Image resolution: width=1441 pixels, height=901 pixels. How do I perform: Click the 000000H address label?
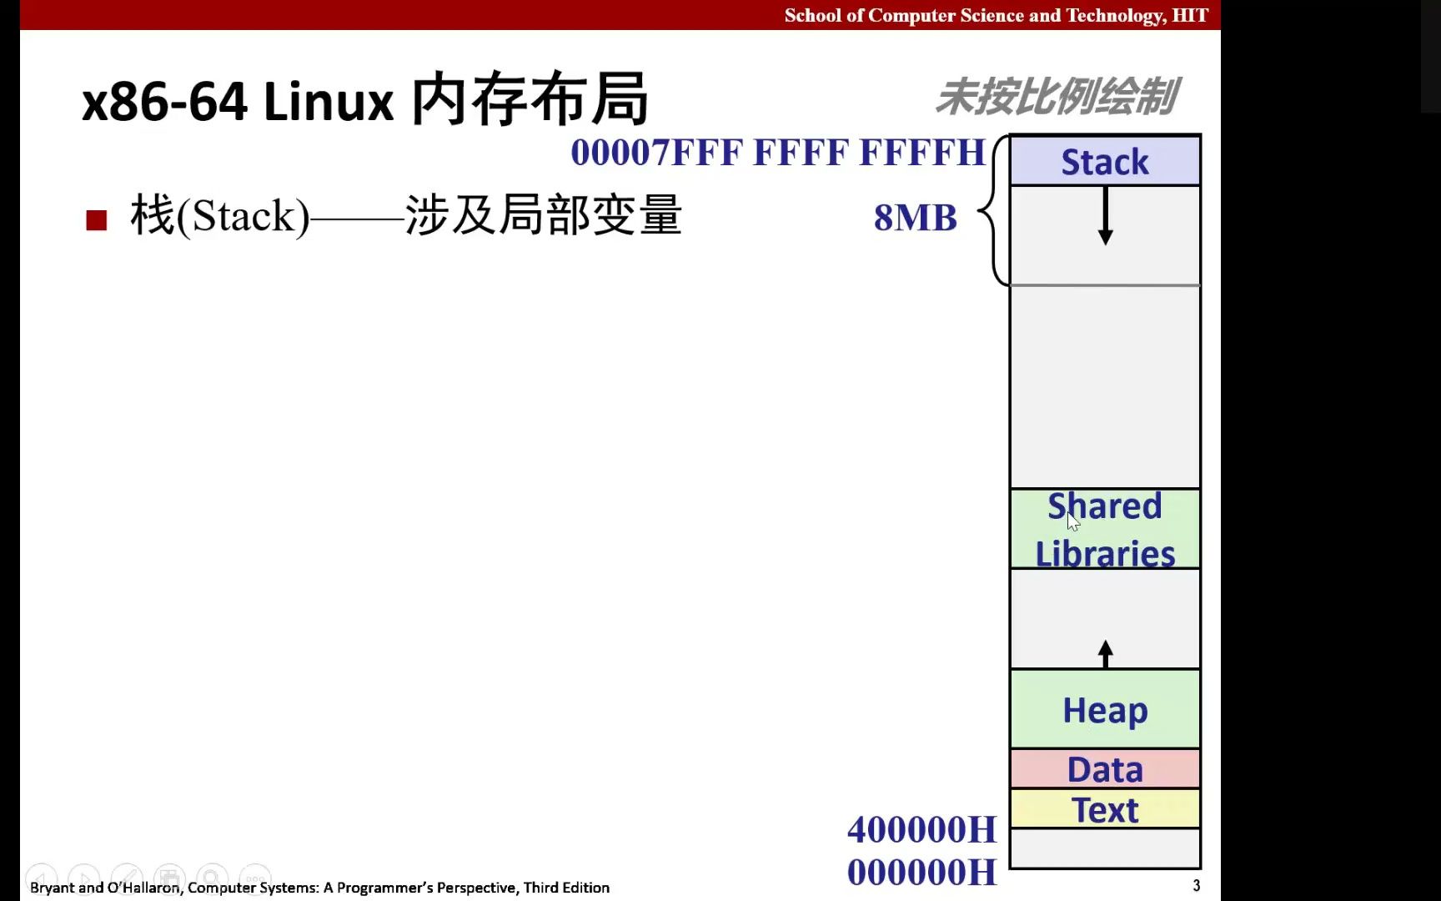(921, 873)
